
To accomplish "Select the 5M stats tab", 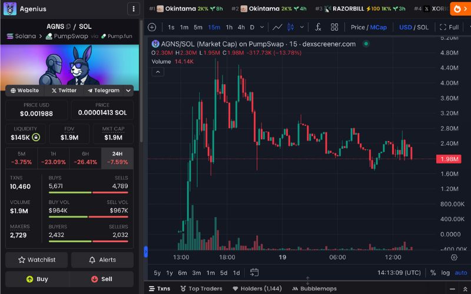I will click(21, 158).
